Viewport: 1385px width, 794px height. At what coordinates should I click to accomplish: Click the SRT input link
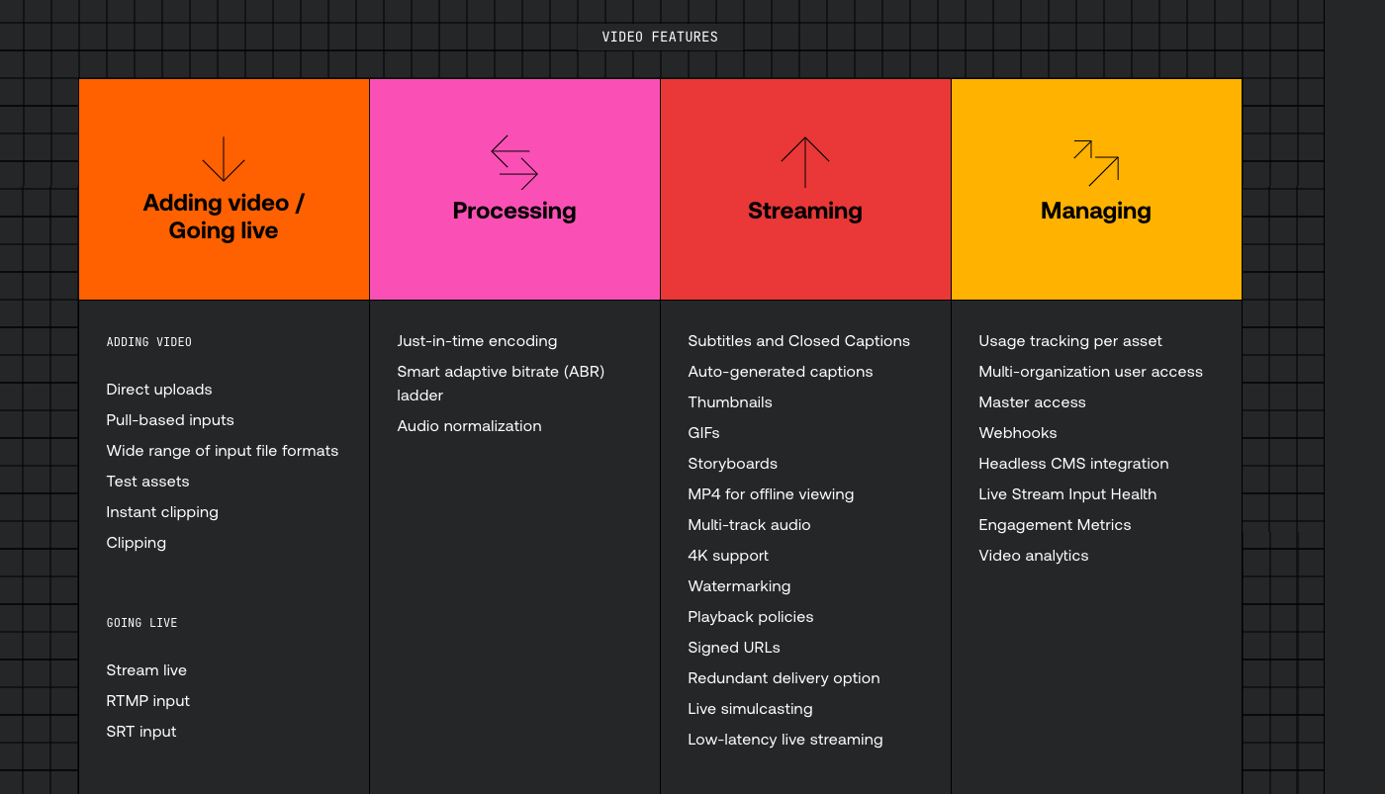click(x=141, y=732)
